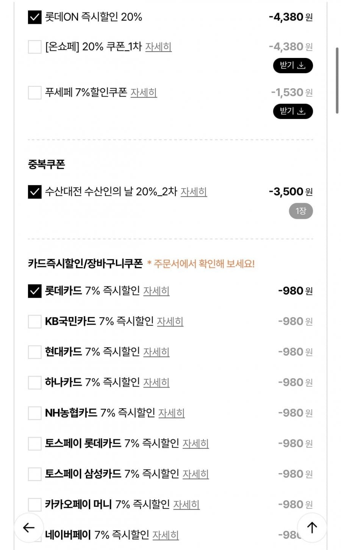The image size is (341, 550).
Task: Click 자세히 next to 롯데카드 discount
Action: [156, 291]
